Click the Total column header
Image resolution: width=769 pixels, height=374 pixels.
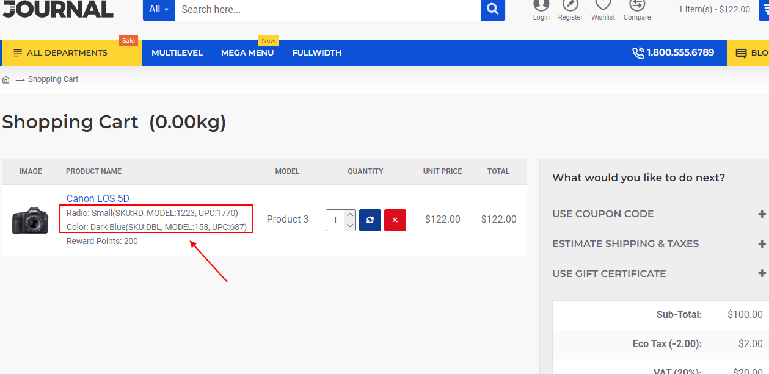(498, 171)
